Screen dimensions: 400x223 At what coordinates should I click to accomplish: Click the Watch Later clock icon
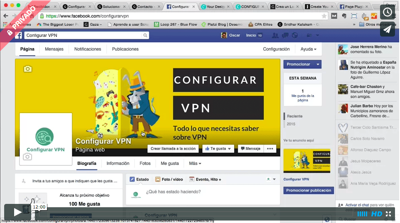pyautogui.click(x=387, y=12)
